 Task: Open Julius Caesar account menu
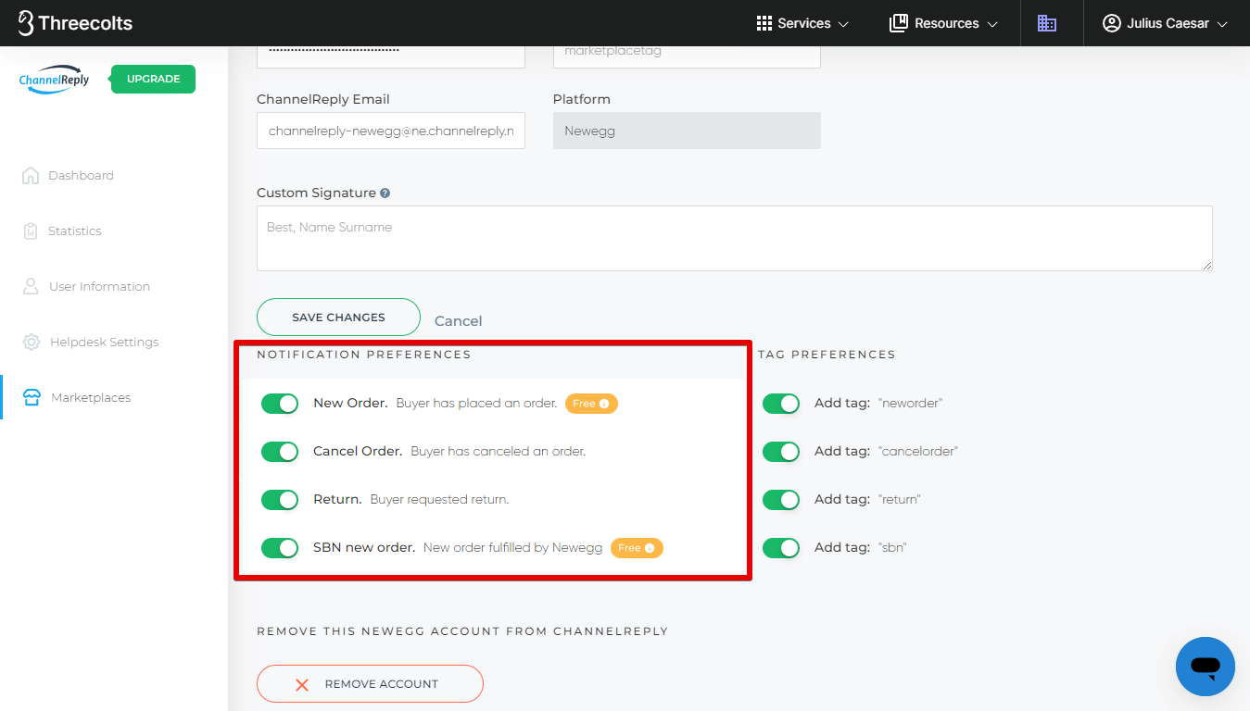click(1165, 23)
